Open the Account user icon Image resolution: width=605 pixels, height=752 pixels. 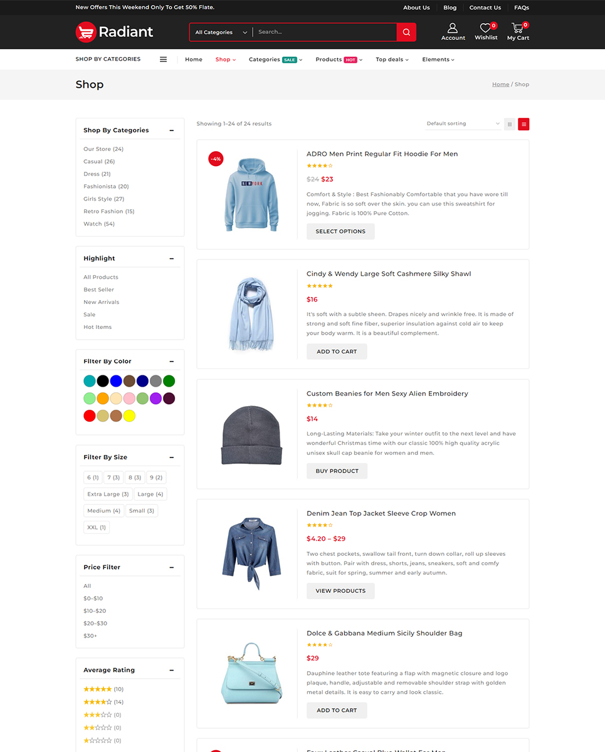[x=453, y=28]
